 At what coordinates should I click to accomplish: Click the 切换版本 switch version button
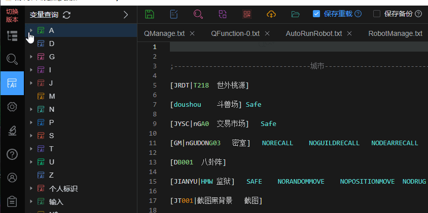12,16
